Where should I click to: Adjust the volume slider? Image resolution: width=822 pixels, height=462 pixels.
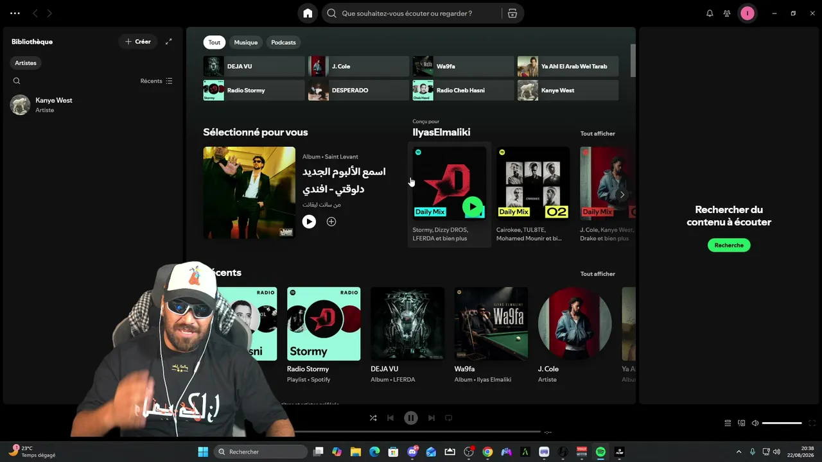(782, 423)
